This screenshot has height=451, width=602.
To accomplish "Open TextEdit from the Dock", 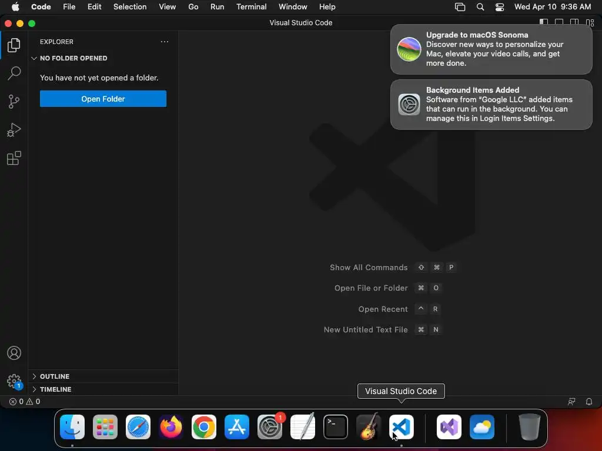I will (303, 427).
